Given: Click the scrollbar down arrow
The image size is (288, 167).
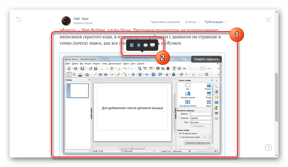Looking at the screenshot, I should pos(276,155).
